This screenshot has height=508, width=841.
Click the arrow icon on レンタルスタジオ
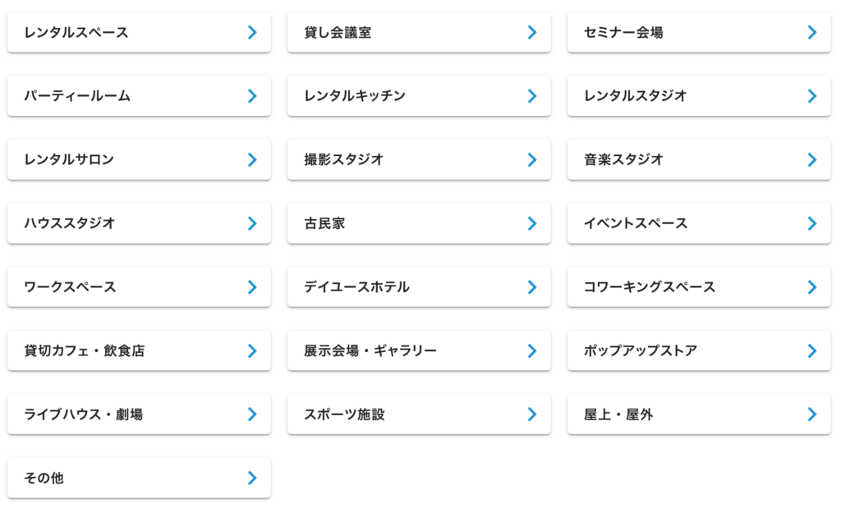tap(812, 96)
